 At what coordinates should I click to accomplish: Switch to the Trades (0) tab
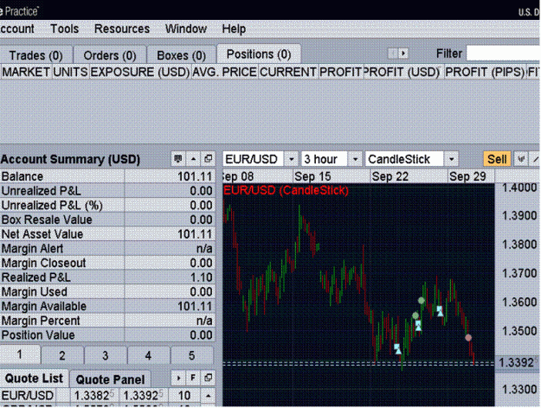pyautogui.click(x=35, y=55)
